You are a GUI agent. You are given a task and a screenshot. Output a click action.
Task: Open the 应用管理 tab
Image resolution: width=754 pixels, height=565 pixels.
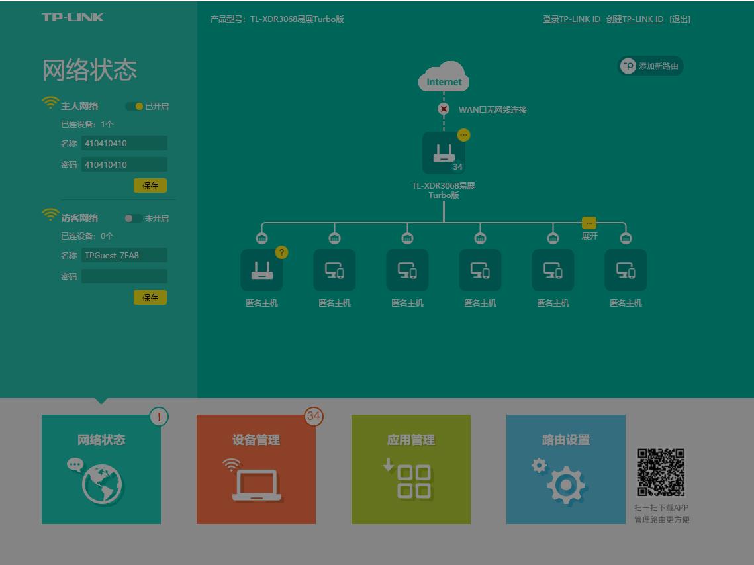411,469
